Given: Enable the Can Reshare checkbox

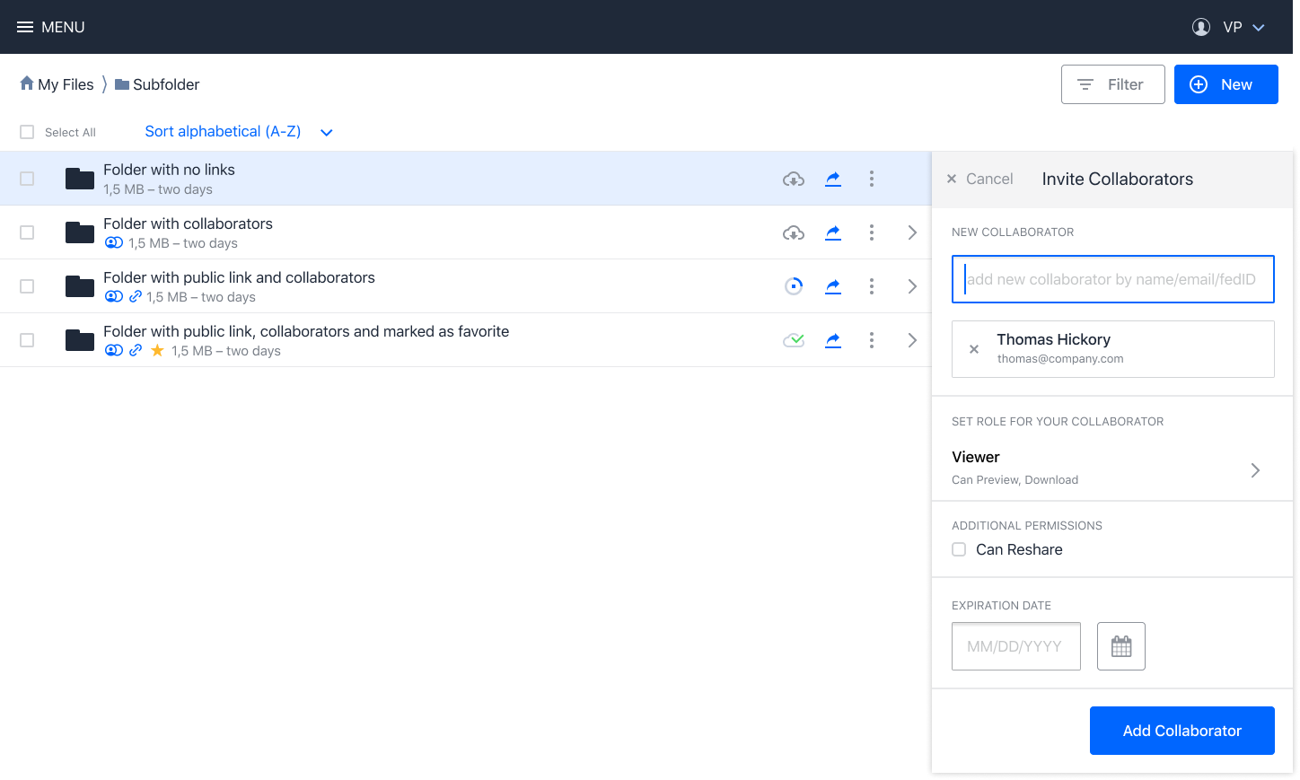Looking at the screenshot, I should 959,549.
